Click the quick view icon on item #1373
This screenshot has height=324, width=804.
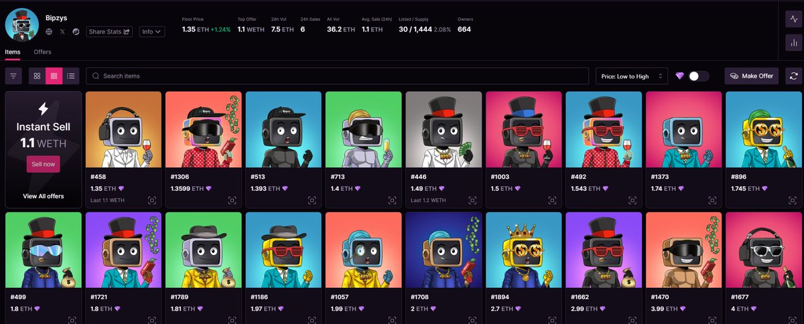pyautogui.click(x=712, y=200)
